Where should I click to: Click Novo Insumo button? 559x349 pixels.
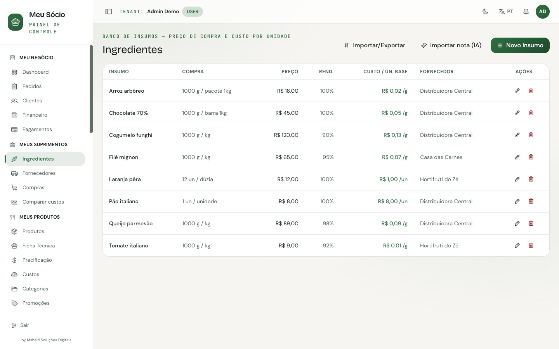pyautogui.click(x=520, y=45)
